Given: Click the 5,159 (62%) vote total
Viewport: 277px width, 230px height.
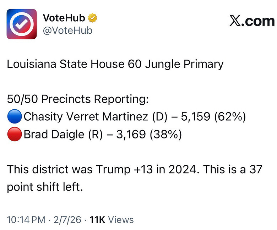Looking at the screenshot, I should [x=213, y=117].
